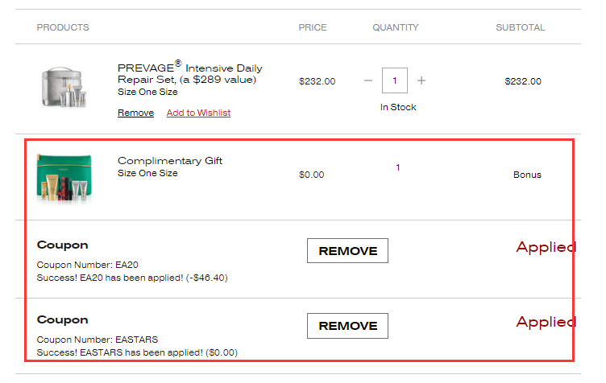Add PREVAGE set to Wishlist
606x383 pixels.
click(x=198, y=113)
